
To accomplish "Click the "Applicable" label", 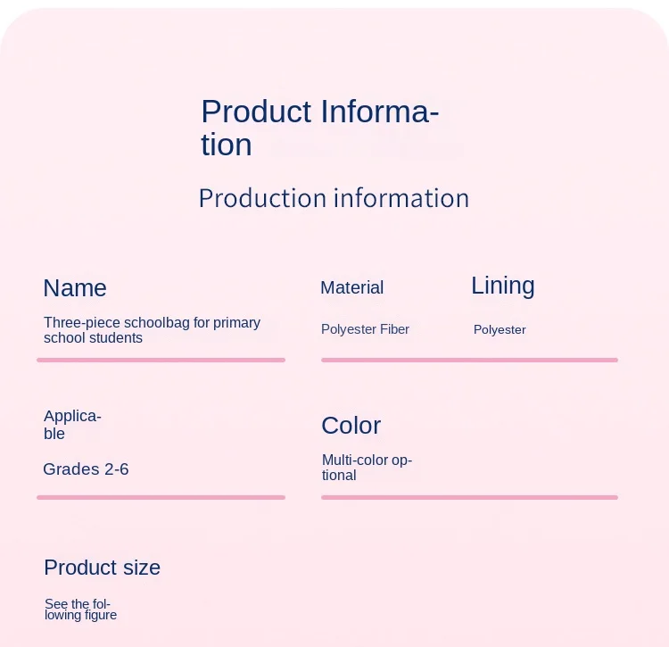I will 72,425.
